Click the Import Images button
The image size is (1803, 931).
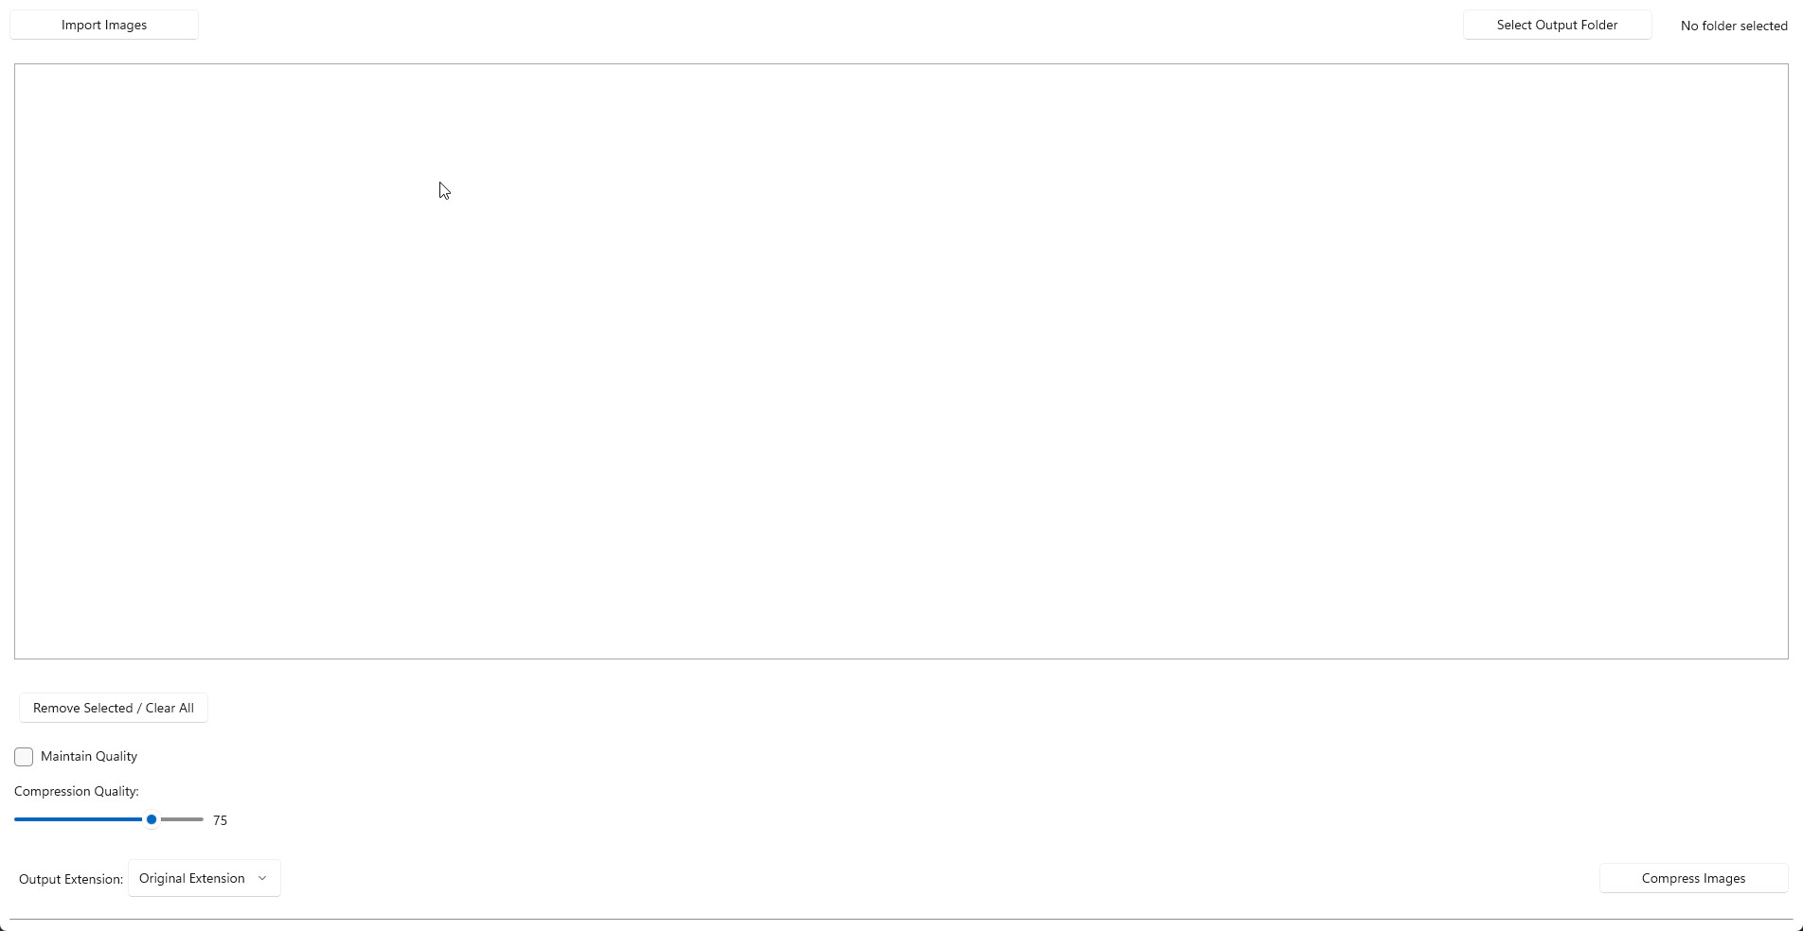[104, 25]
